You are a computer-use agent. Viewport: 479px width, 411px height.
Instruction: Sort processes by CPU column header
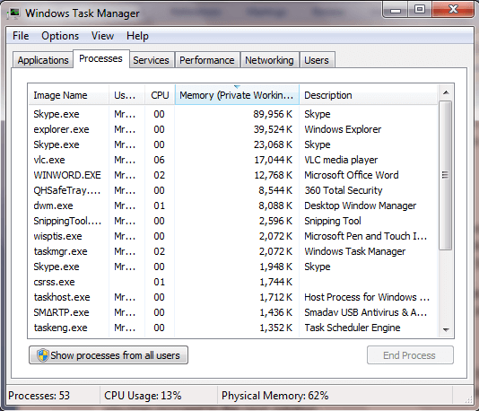coord(160,95)
